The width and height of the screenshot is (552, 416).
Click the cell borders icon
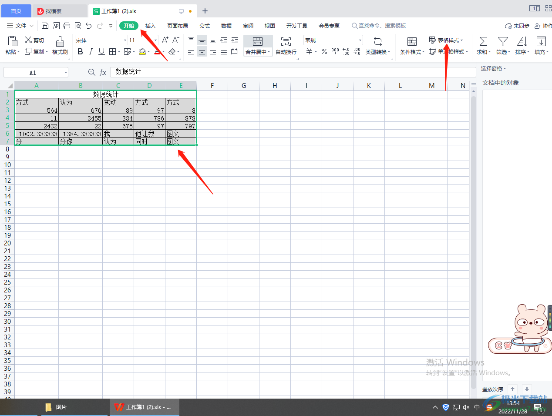tap(112, 51)
